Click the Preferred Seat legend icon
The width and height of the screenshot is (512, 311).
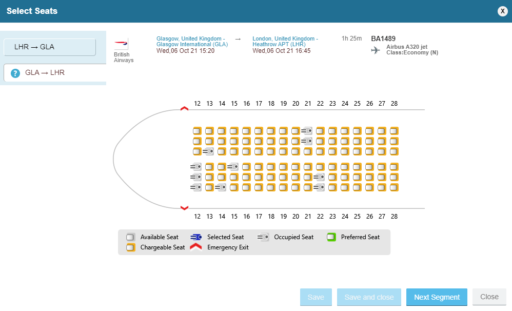(x=331, y=237)
